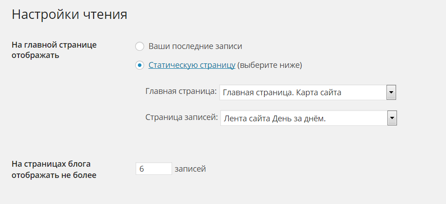The height and width of the screenshot is (204, 446).
Task: Click the filled dot of the selected radio
Action: (x=140, y=66)
